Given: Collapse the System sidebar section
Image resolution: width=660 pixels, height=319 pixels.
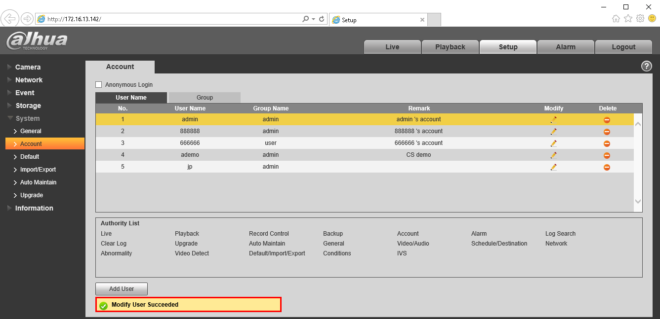Looking at the screenshot, I should click(x=27, y=118).
